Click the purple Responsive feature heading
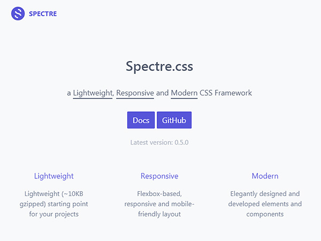 coord(159,176)
